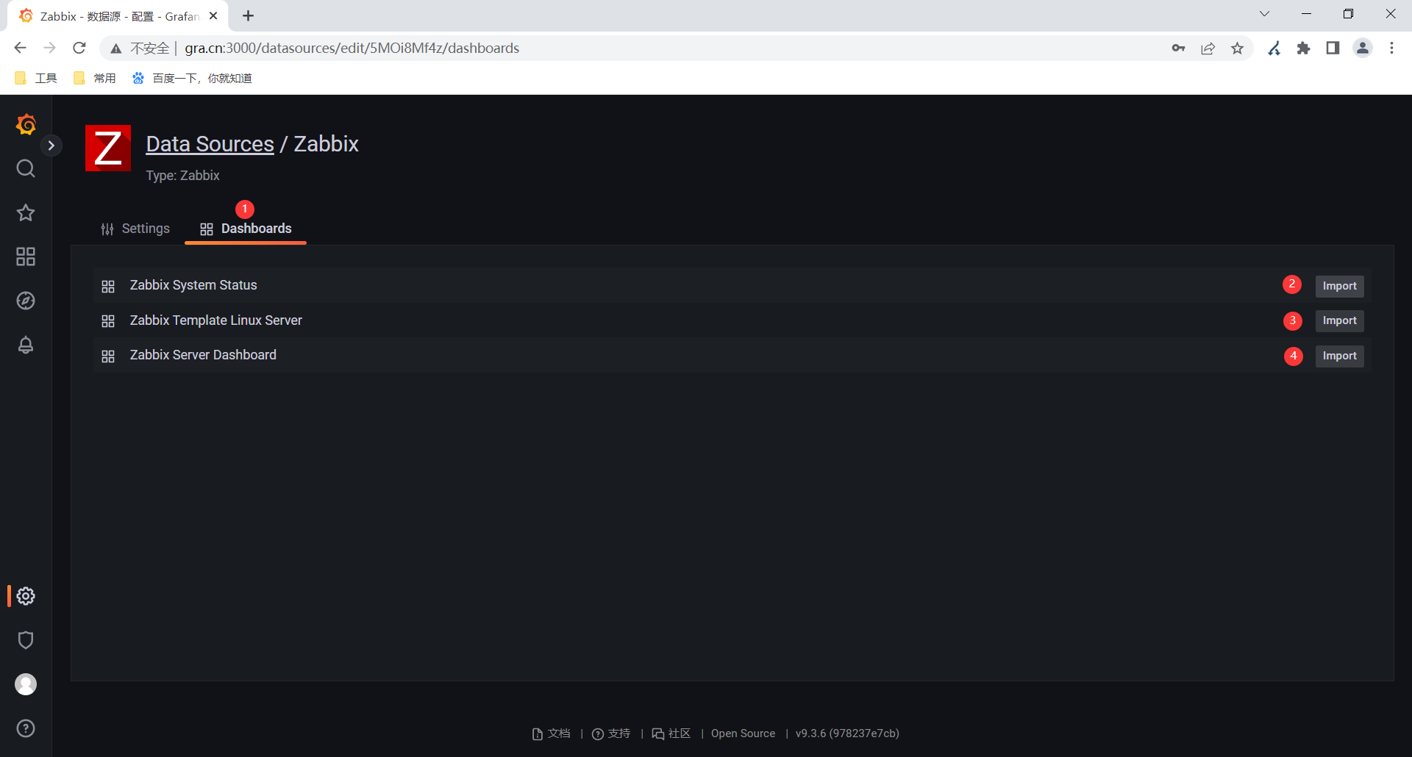Click the pinned extension icon beside the puzzle icon
The width and height of the screenshot is (1412, 757).
point(1274,49)
